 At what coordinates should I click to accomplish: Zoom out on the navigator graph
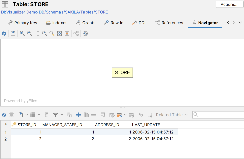(29, 33)
